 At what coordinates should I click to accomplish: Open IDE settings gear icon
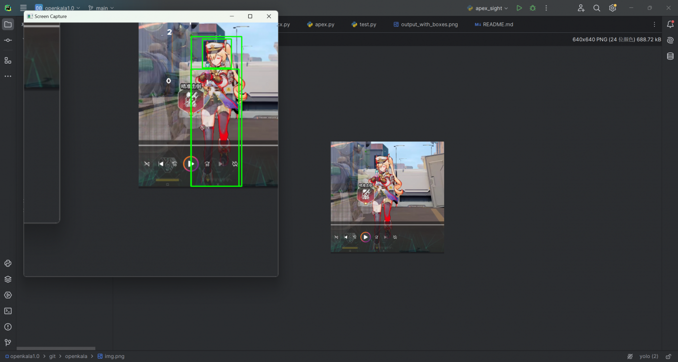tap(612, 8)
